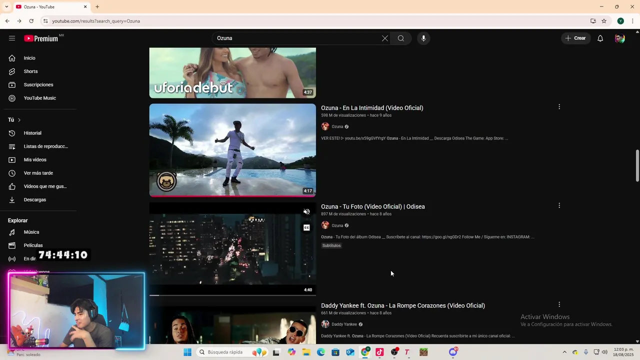This screenshot has width=640, height=360.
Task: Go forward in browser
Action: coord(19,21)
